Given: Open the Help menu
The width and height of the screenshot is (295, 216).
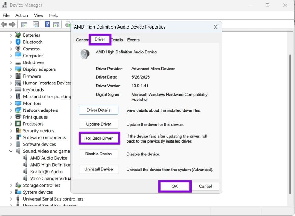Looking at the screenshot, I should coord(54,15).
